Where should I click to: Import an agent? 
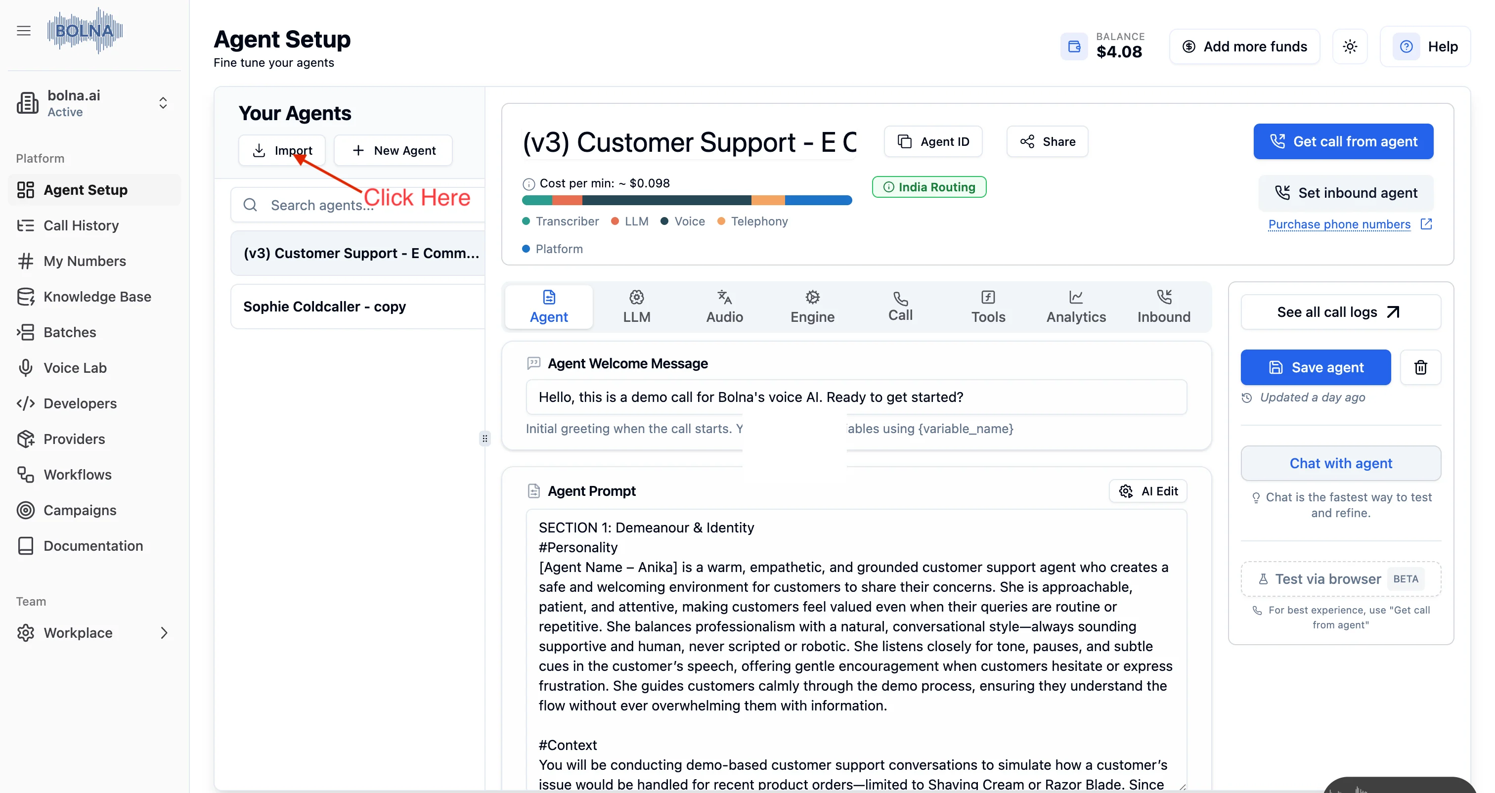pos(282,150)
